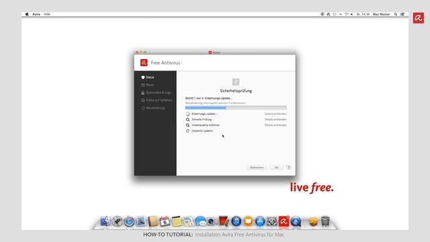This screenshot has width=430, height=242.
Task: Open the Mail stamp icon in dock
Action: (x=141, y=221)
